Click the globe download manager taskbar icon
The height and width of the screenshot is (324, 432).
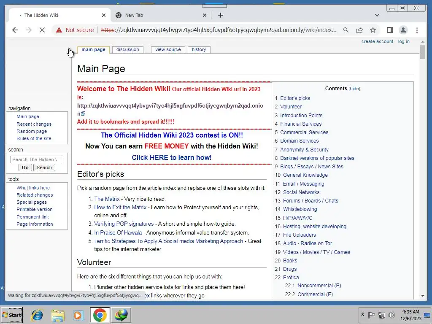point(121,315)
